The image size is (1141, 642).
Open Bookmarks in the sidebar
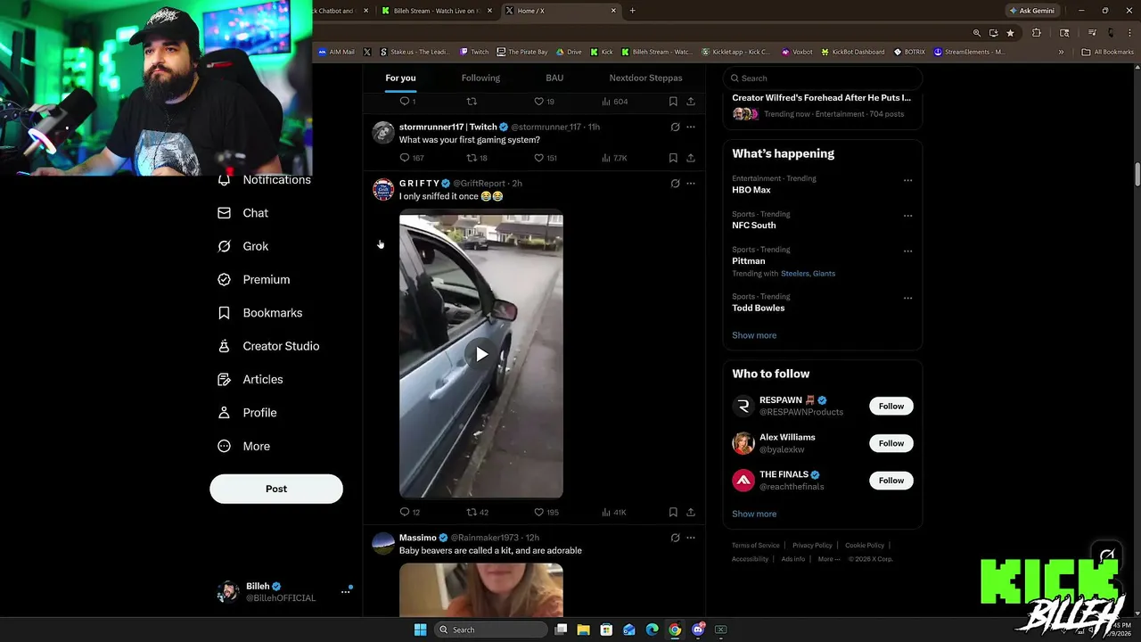[260, 313]
